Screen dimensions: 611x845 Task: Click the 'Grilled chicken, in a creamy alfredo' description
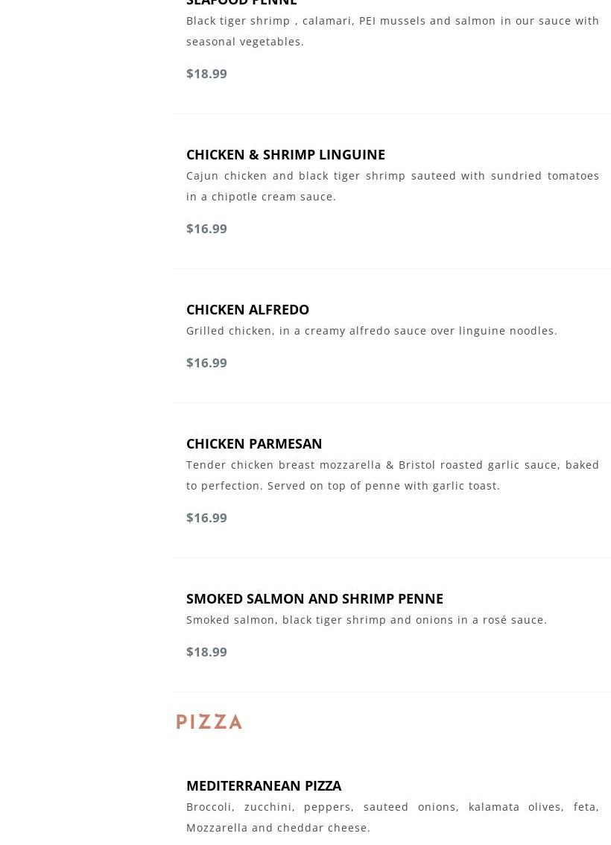pyautogui.click(x=371, y=331)
